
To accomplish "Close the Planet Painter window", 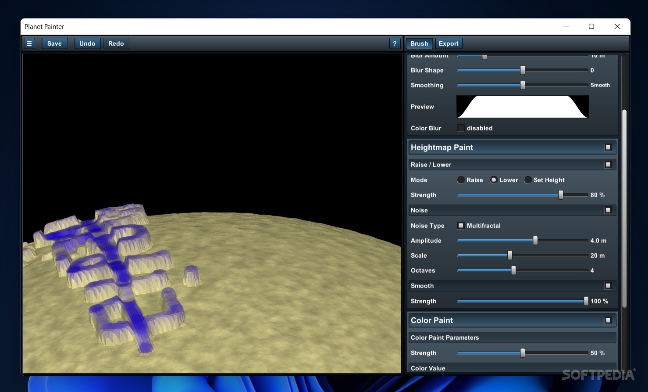I will [617, 26].
